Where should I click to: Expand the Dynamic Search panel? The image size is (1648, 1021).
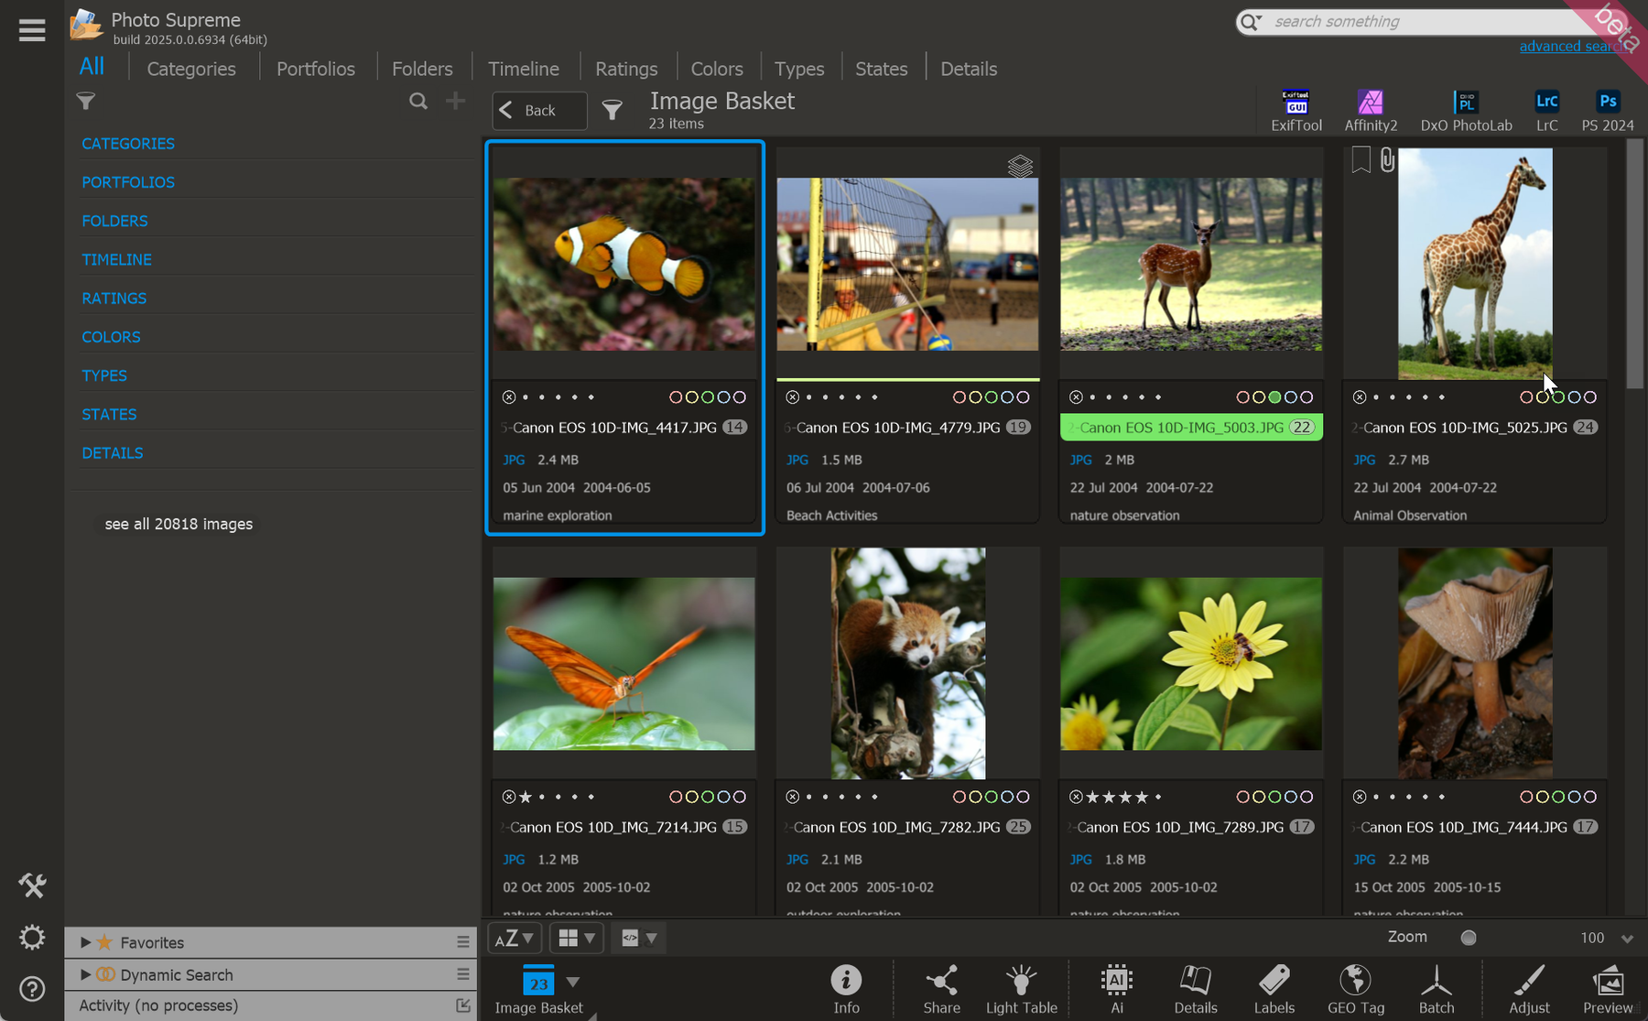click(x=85, y=974)
